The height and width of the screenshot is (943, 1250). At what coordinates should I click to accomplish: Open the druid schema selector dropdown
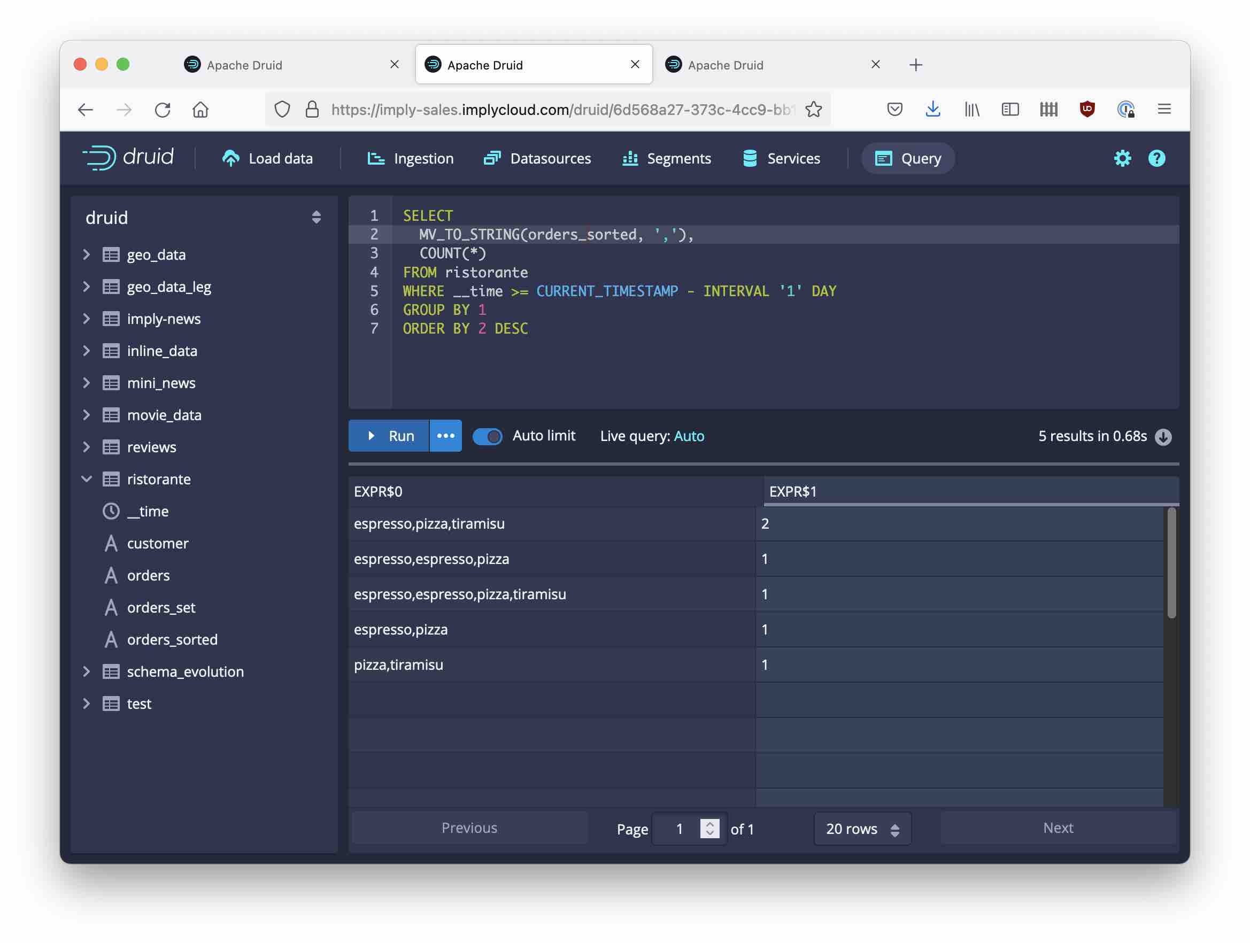[x=316, y=218]
